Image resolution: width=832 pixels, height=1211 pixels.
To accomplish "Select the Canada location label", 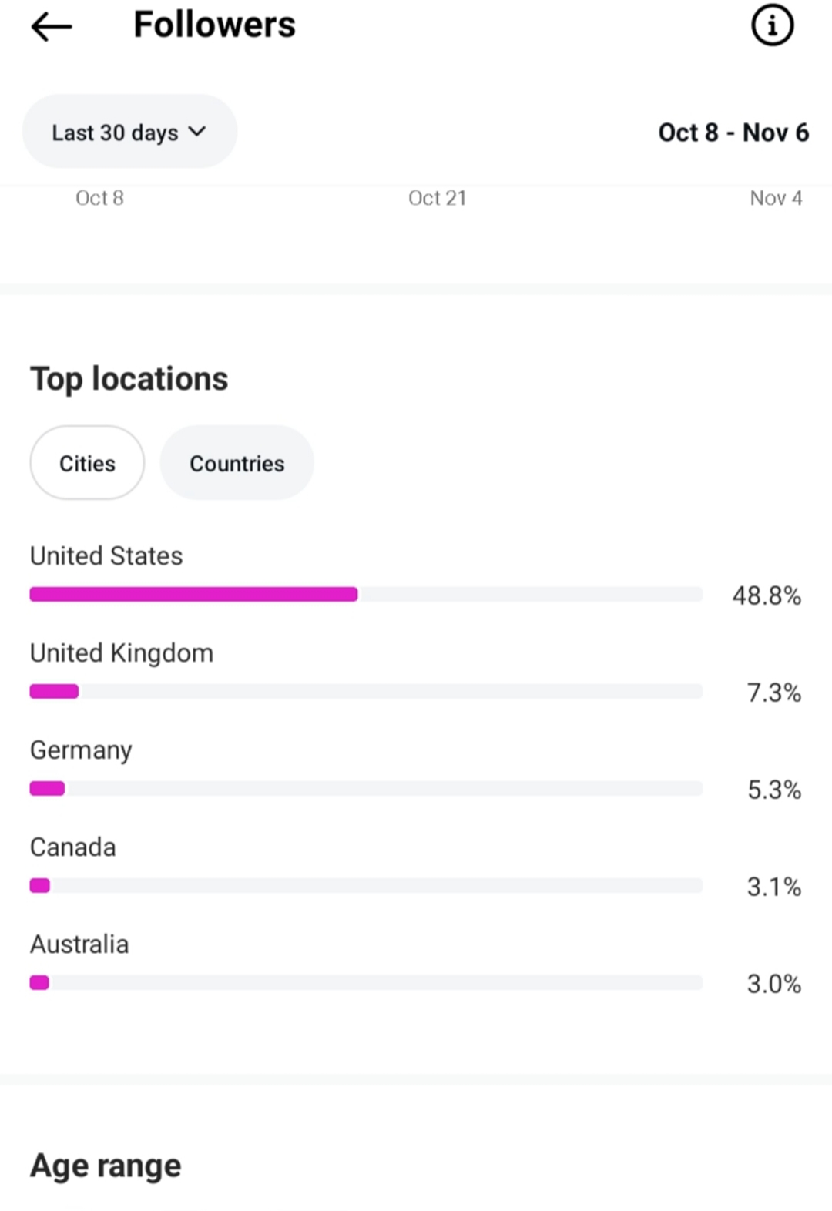I will (x=73, y=847).
